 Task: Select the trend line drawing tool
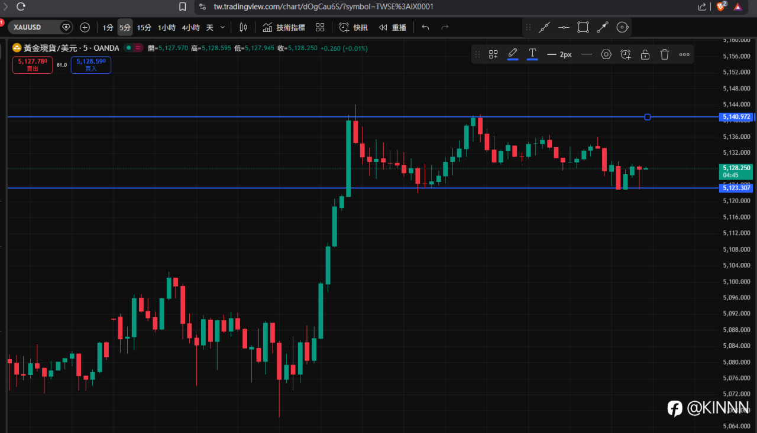(x=545, y=27)
